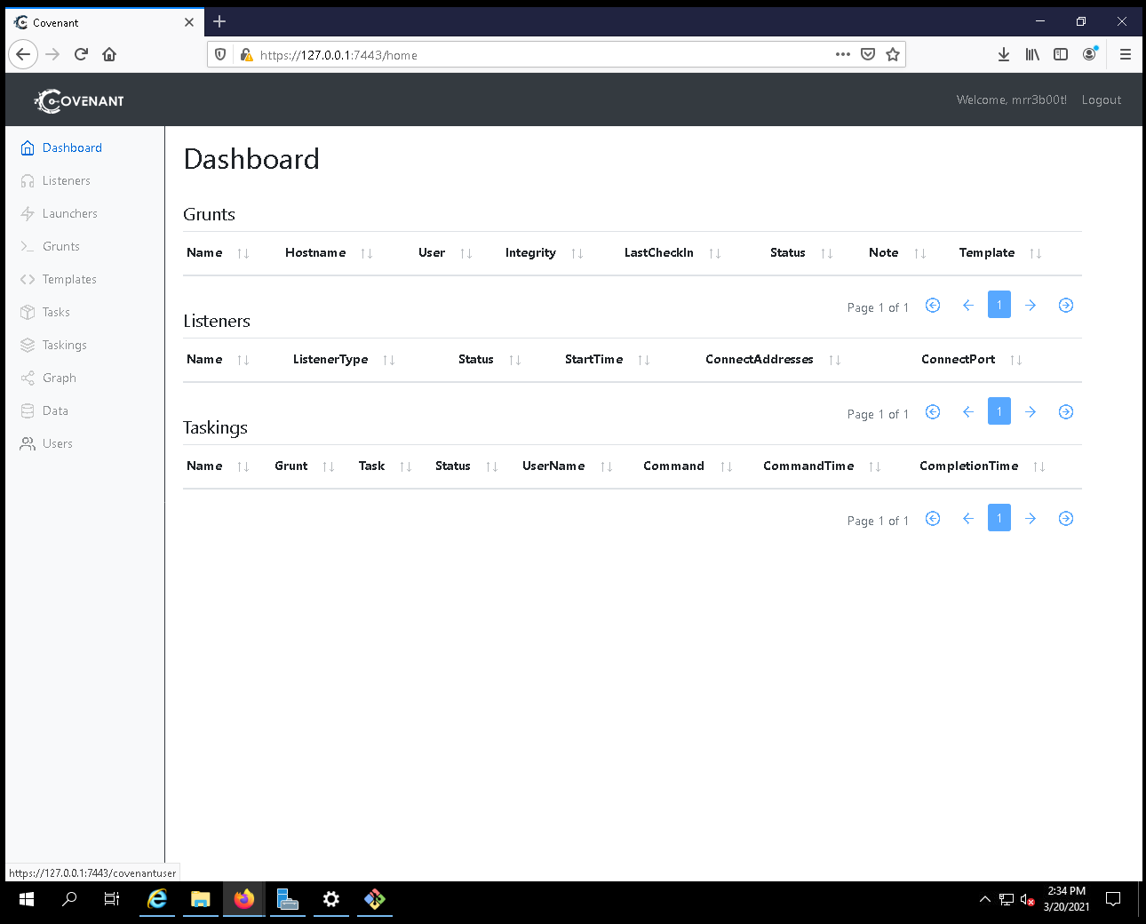This screenshot has height=924, width=1146.
Task: Click the Graph share icon in sidebar
Action: pos(28,378)
